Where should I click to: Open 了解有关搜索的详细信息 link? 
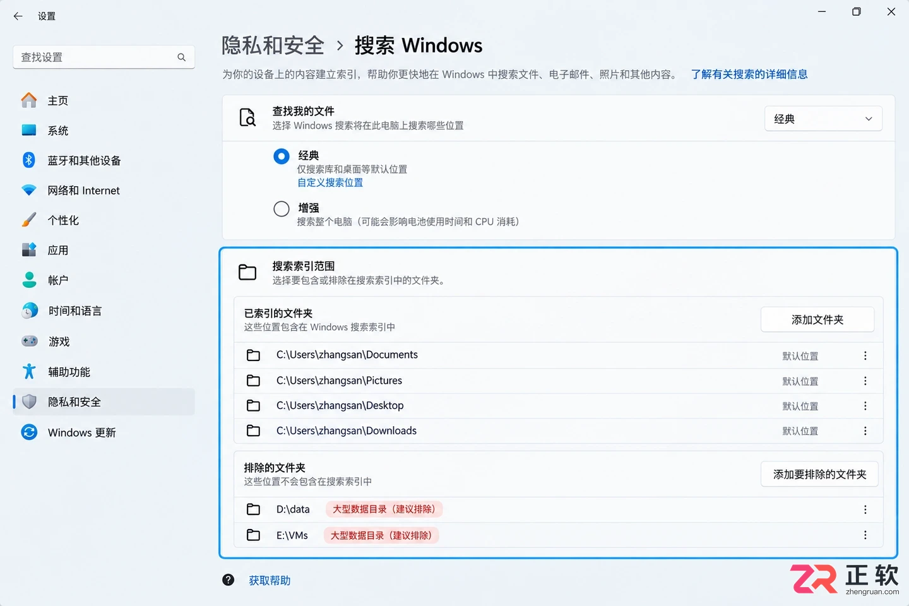(x=749, y=74)
